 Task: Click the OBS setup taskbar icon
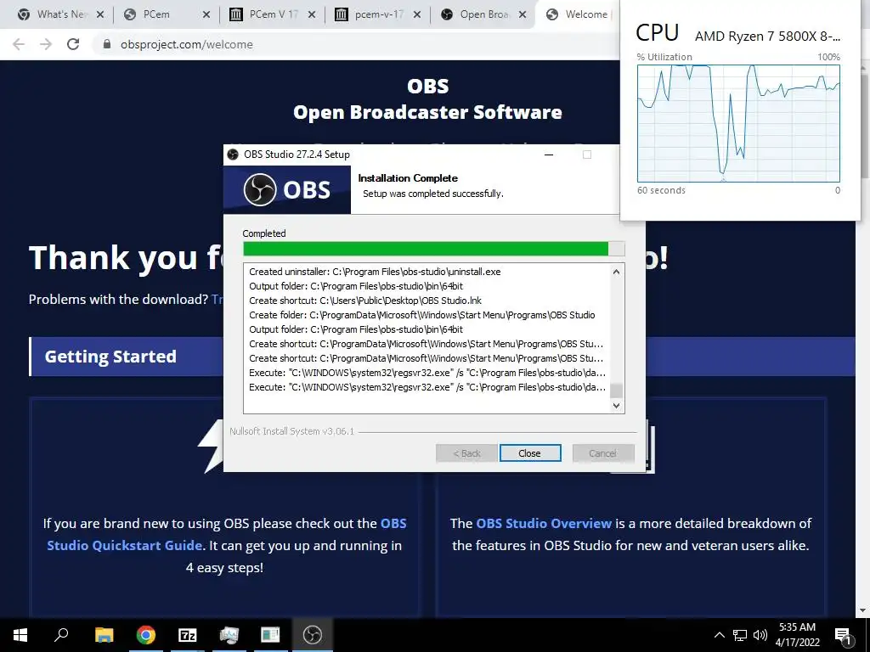click(313, 635)
